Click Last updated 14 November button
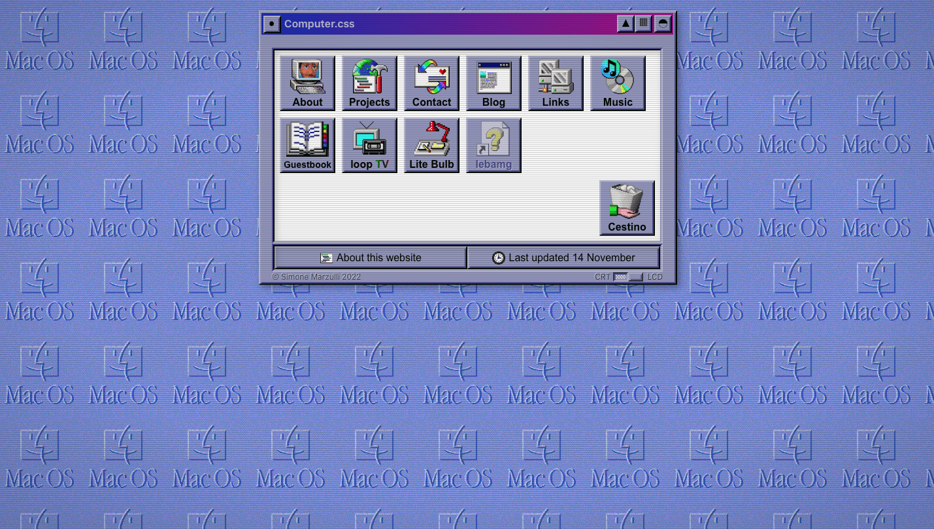Screen dimensions: 934x529 pos(563,257)
